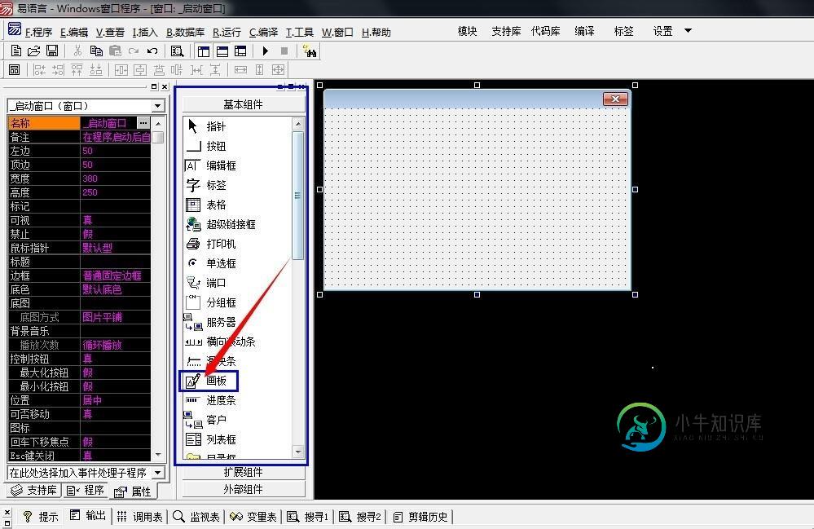Switch to the 属性 bottom tab
The height and width of the screenshot is (529, 814).
(133, 492)
